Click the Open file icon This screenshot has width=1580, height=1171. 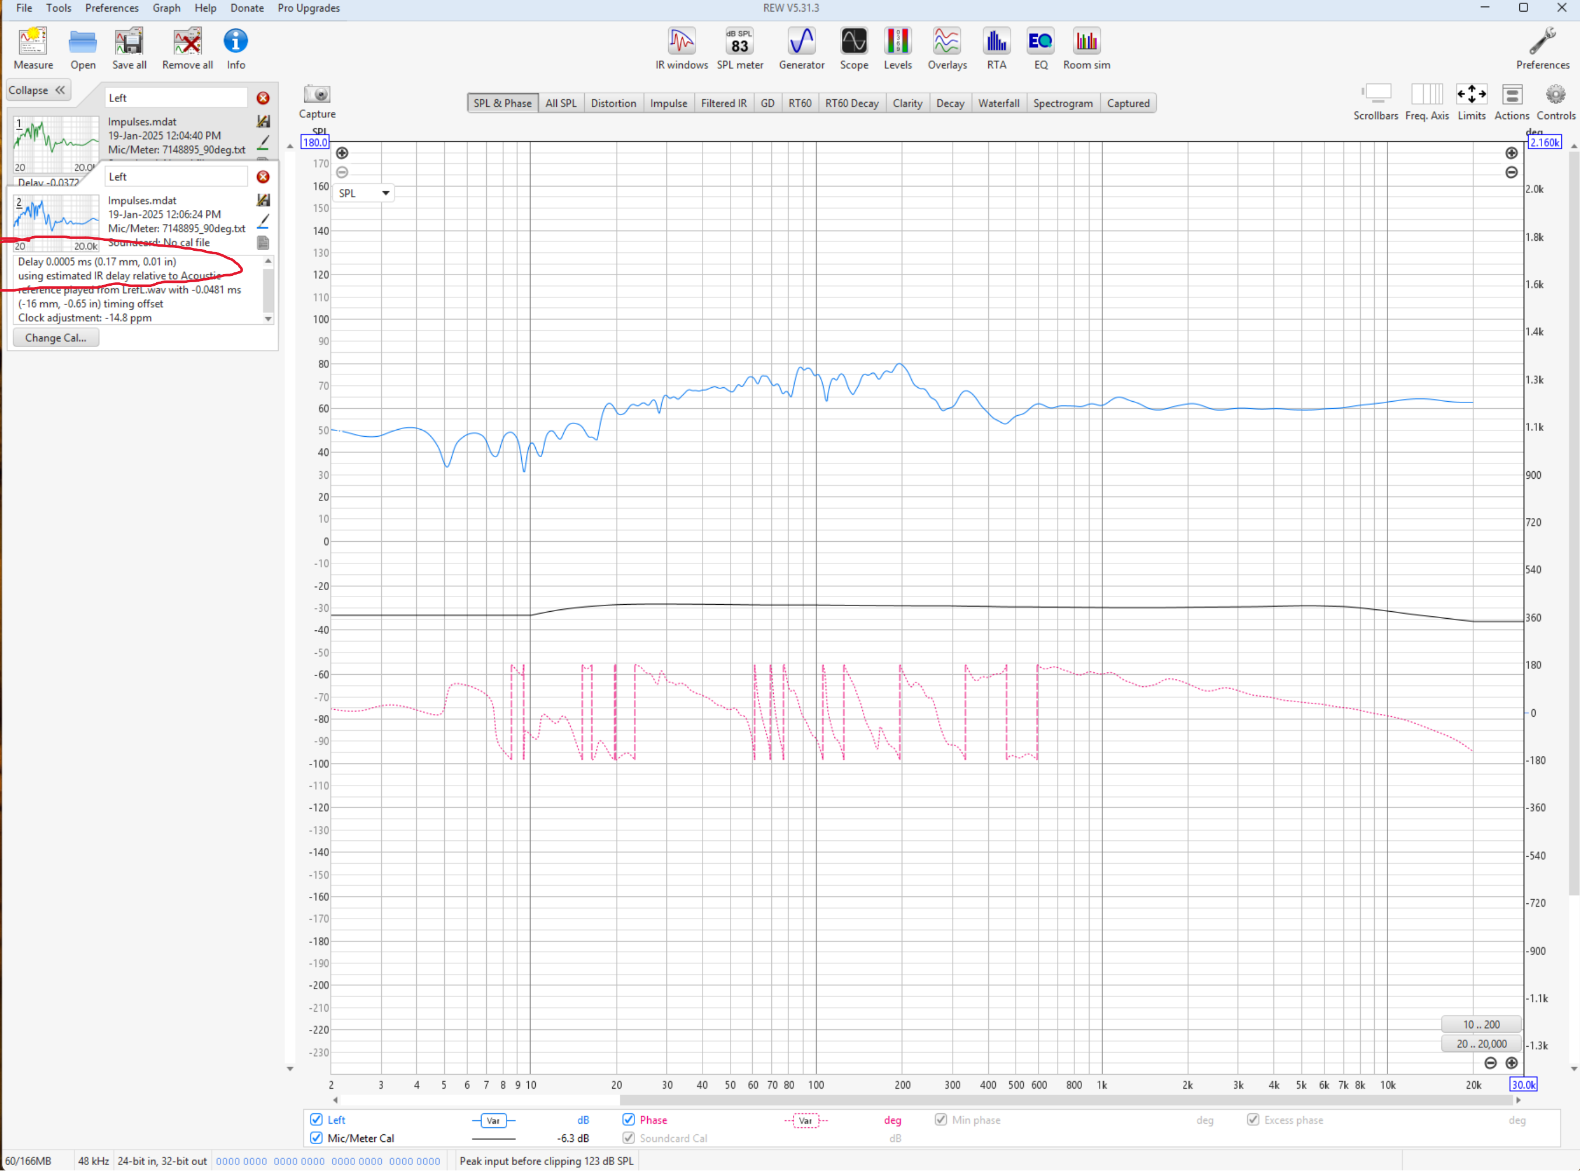pyautogui.click(x=83, y=48)
